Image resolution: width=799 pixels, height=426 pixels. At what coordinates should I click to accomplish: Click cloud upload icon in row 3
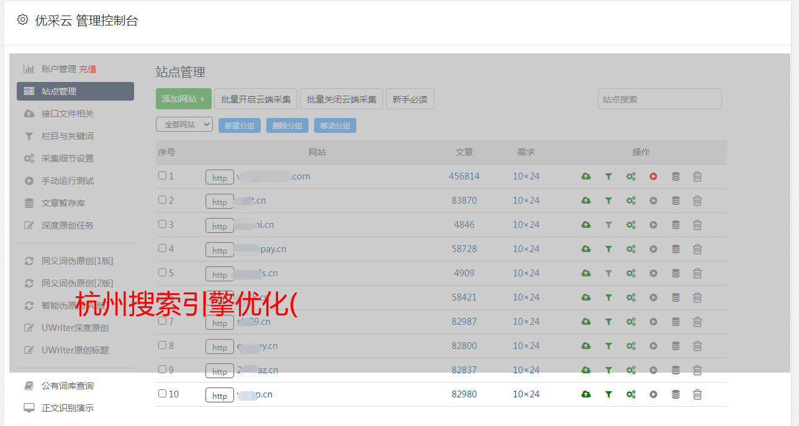[585, 225]
